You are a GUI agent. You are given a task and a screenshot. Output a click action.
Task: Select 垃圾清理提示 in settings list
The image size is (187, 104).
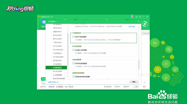57,53
